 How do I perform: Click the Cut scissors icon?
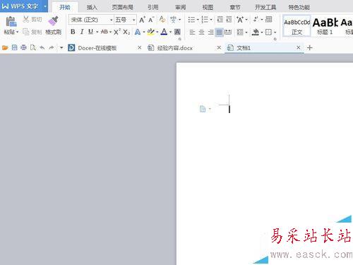point(26,19)
